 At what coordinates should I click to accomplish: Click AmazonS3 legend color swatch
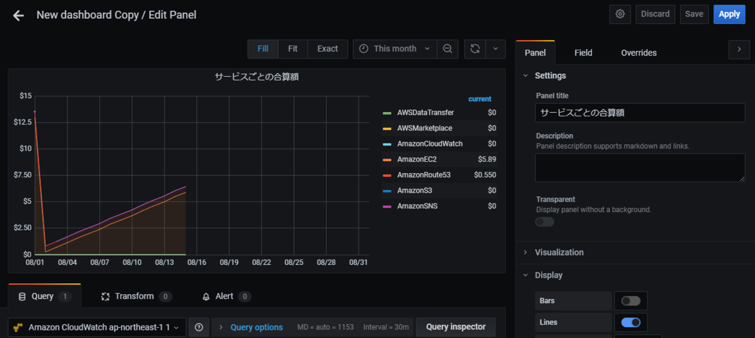tap(387, 191)
